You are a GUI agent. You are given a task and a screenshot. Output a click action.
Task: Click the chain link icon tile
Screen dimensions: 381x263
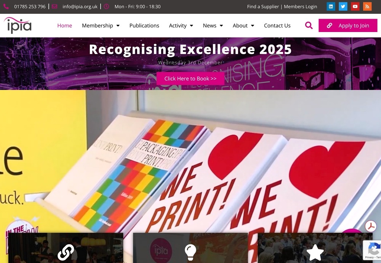click(66, 248)
